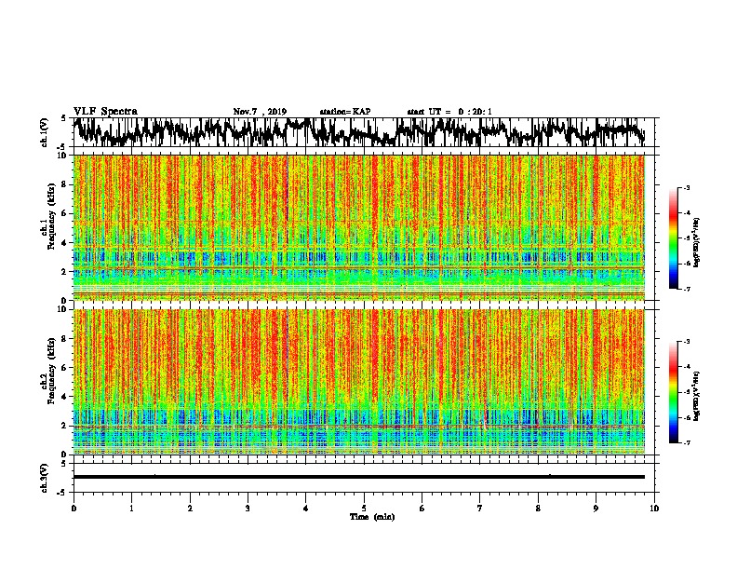This screenshot has width=737, height=570.
Task: Click the "5" tick on the Time axis
Action: click(x=364, y=509)
